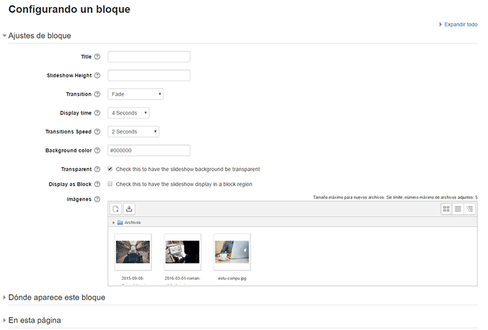This screenshot has height=330, width=488.
Task: Click into the Slideshow Height field
Action: 148,75
